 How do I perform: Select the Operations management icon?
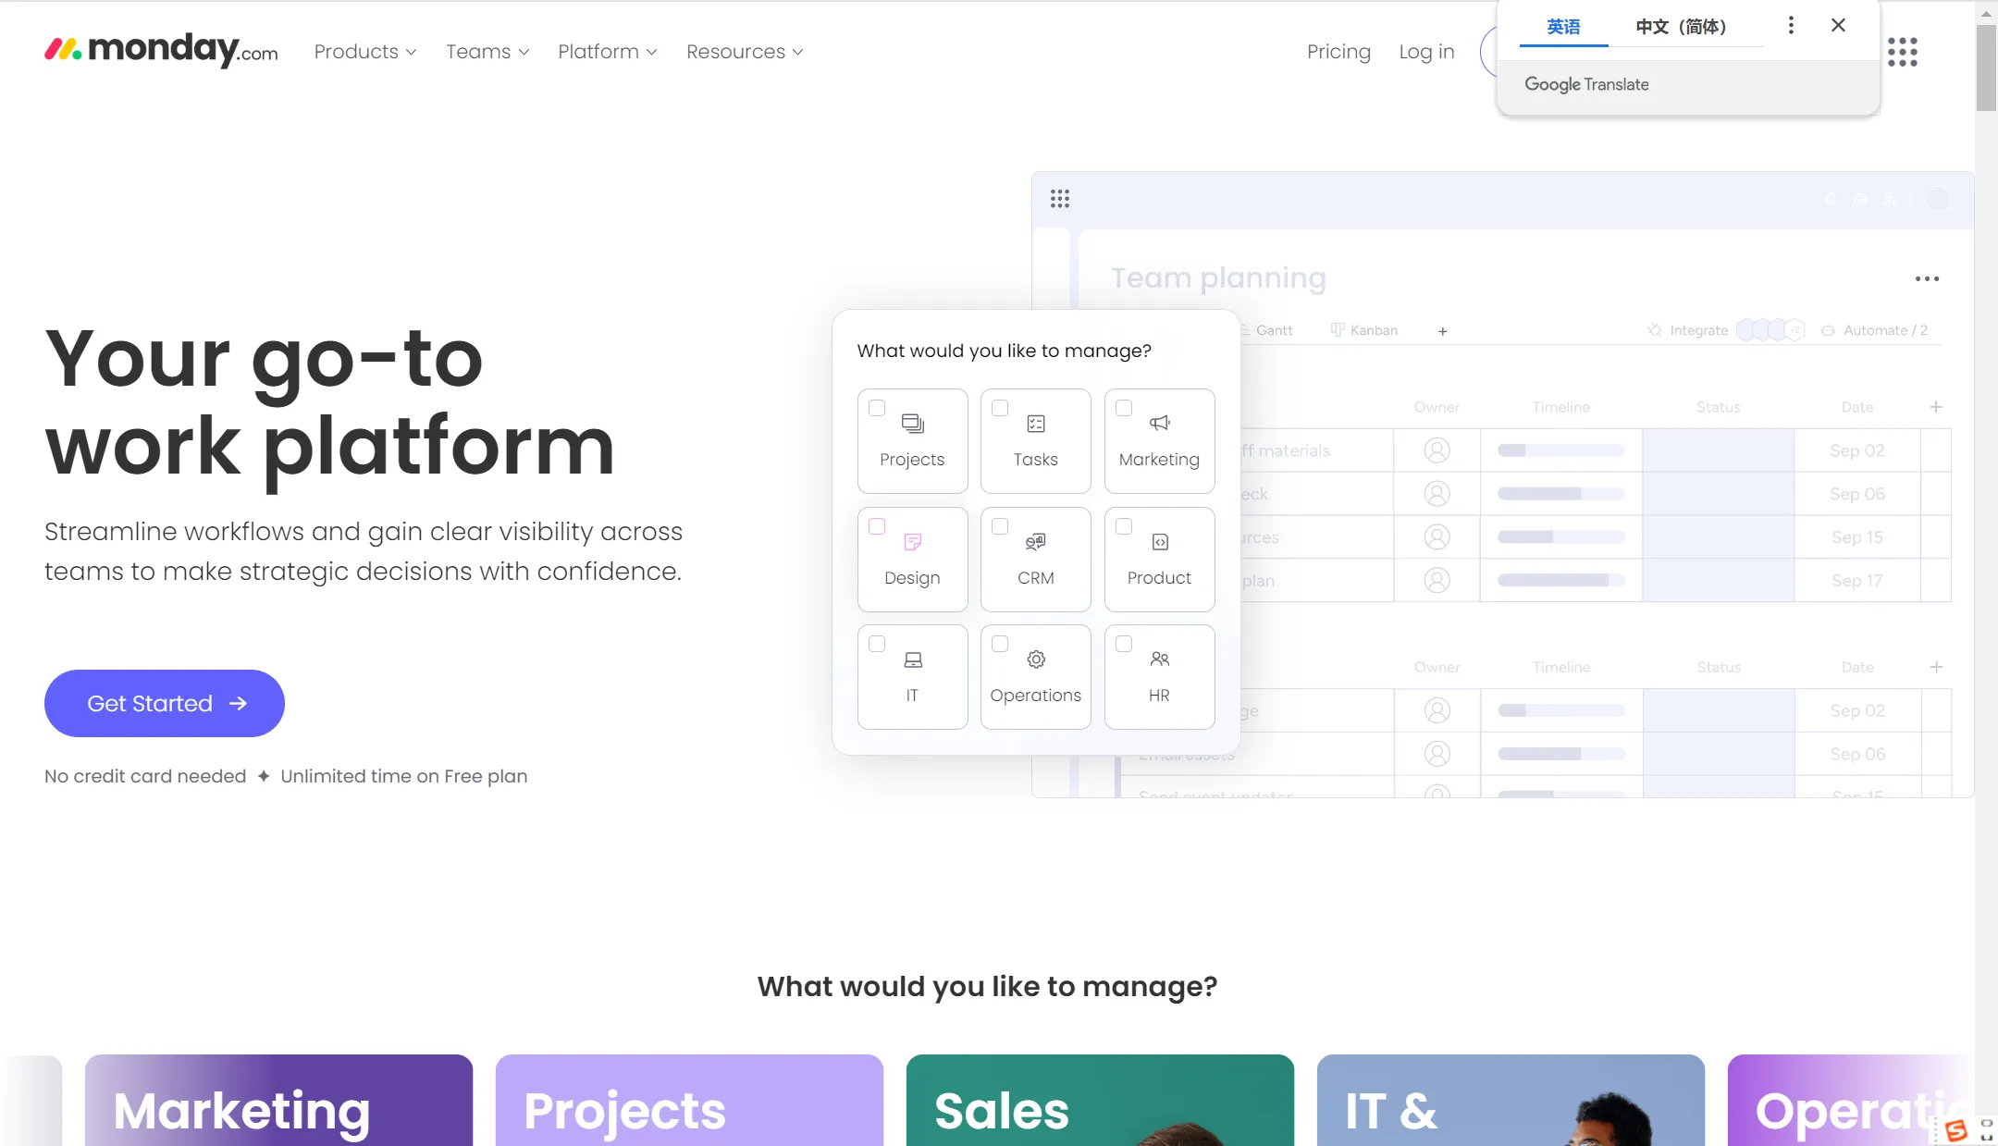click(x=1036, y=659)
